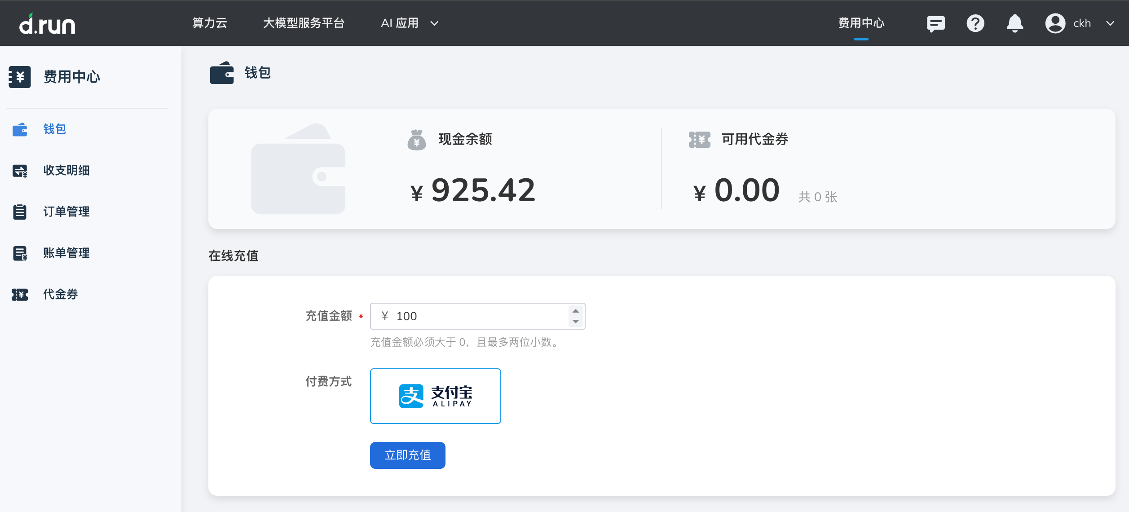Open the notifications bell
Image resolution: width=1129 pixels, height=512 pixels.
coord(1014,23)
